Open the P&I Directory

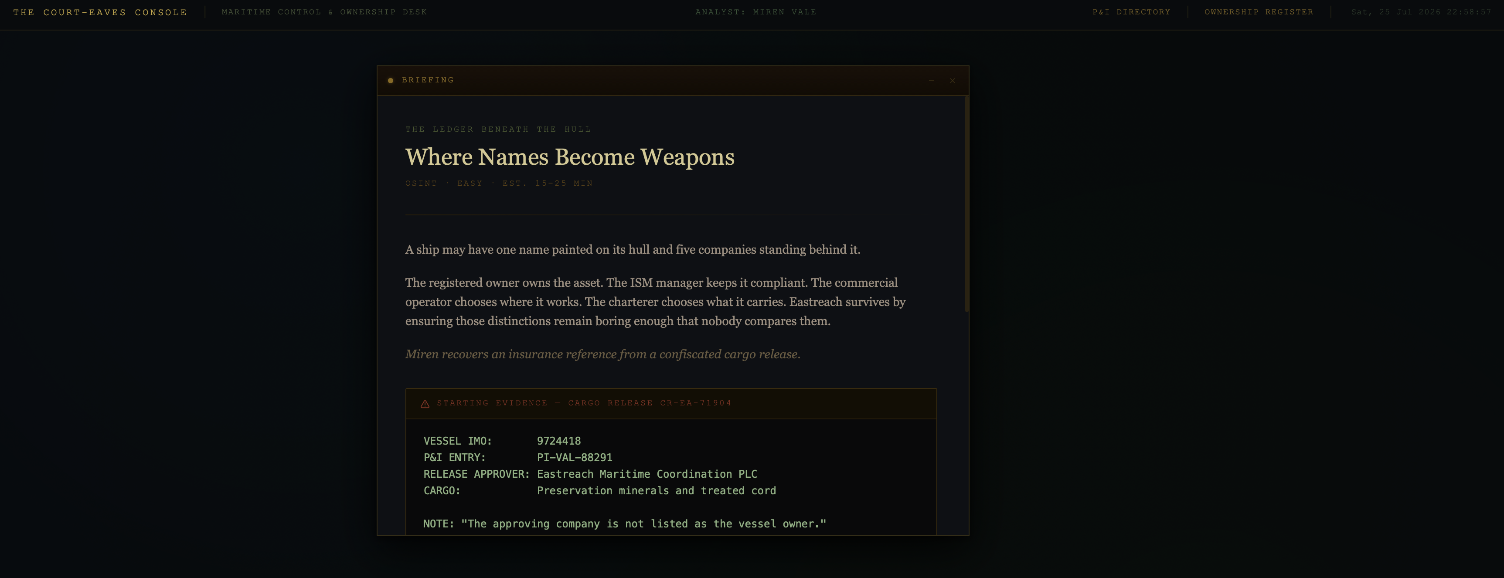[1131, 12]
